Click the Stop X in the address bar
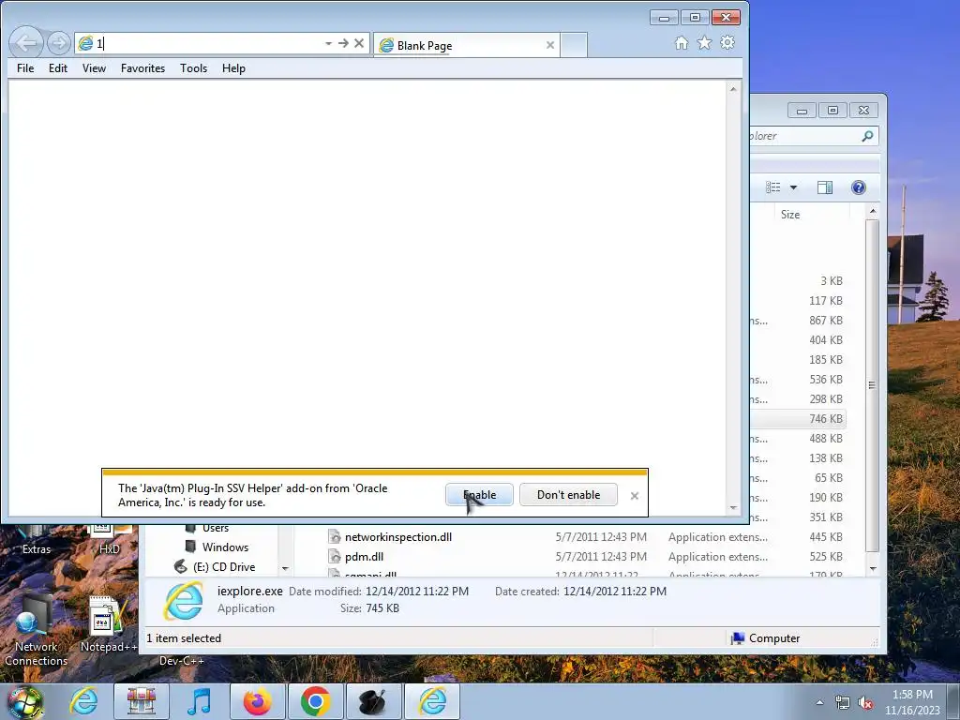960x720 pixels. [359, 43]
